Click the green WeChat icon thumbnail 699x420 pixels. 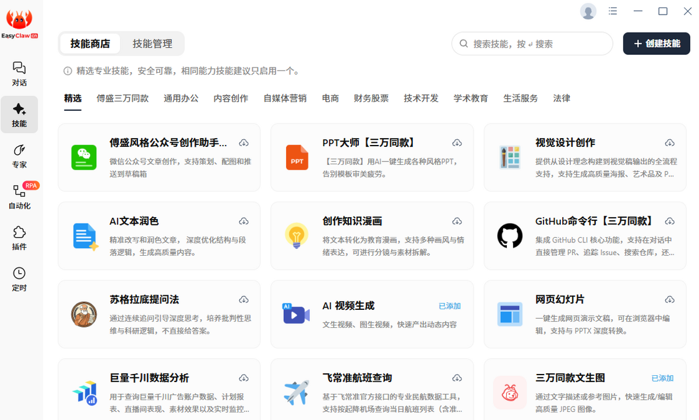84,157
